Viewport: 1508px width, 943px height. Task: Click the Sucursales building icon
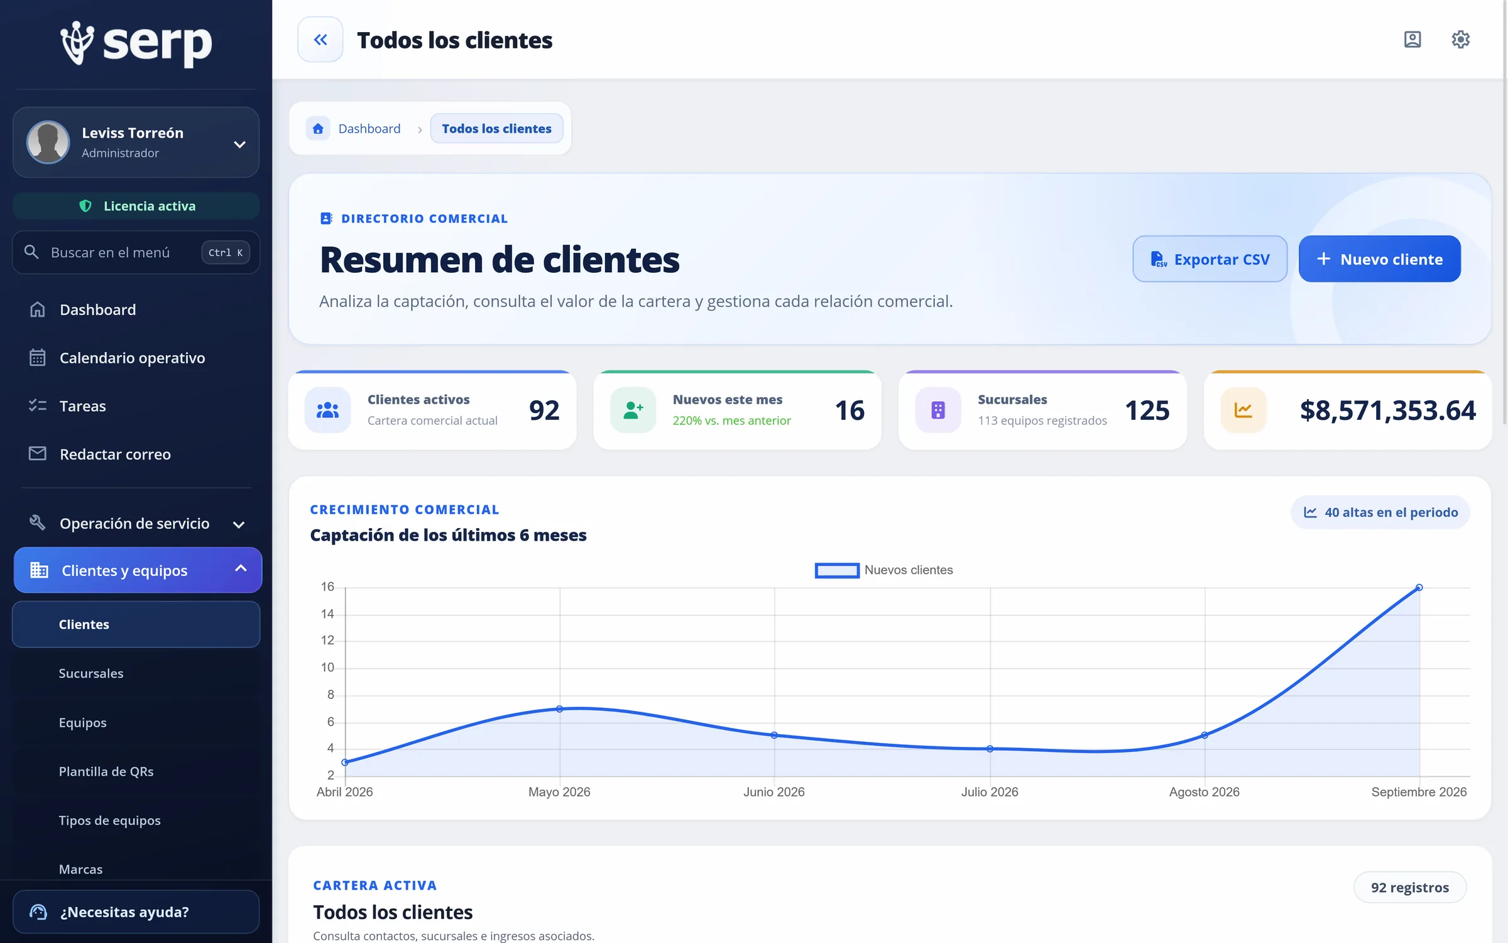tap(938, 410)
